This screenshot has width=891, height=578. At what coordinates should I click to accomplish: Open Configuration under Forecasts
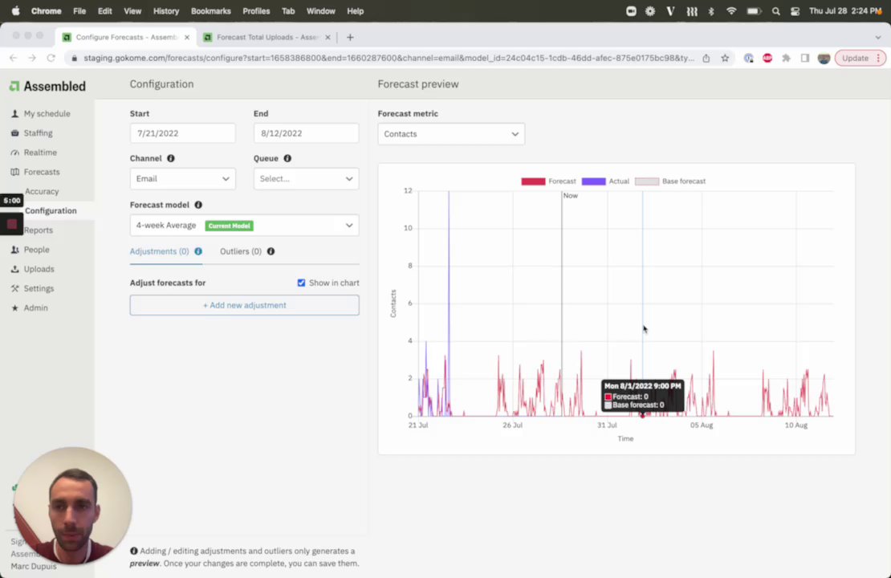click(51, 211)
